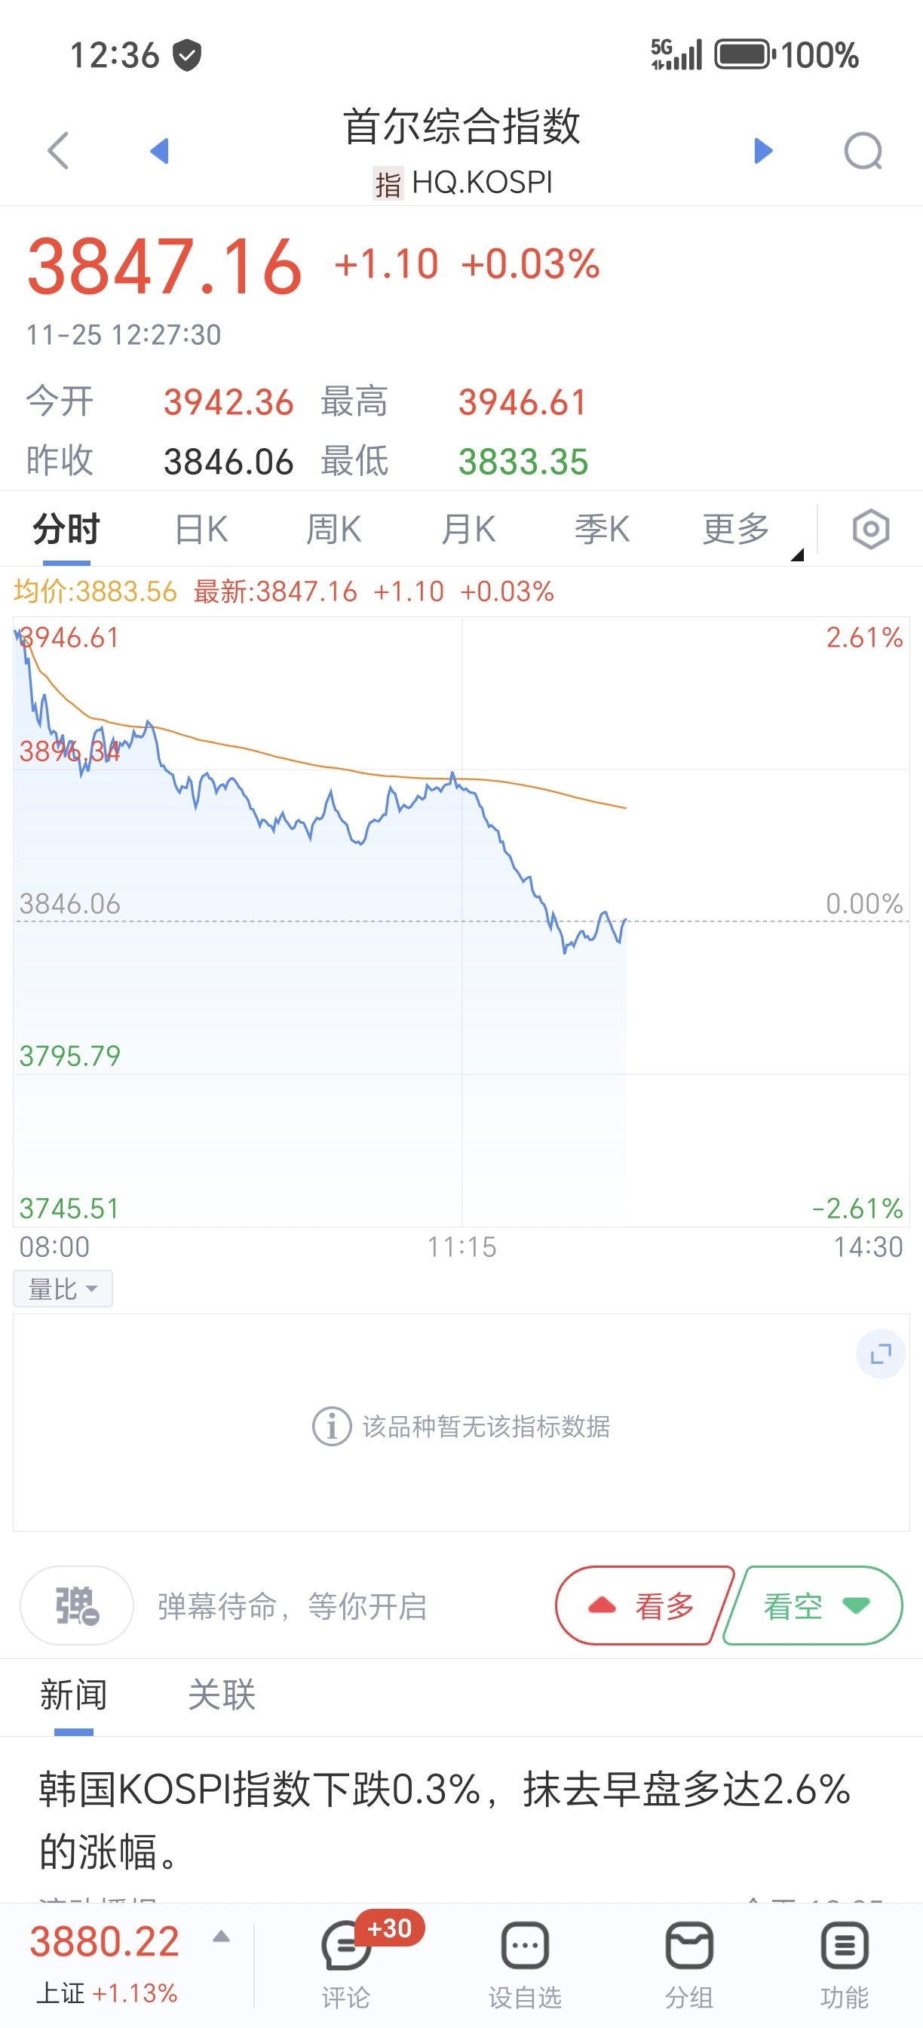The width and height of the screenshot is (923, 2028).
Task: Expand the 更多 chart period options
Action: [x=736, y=529]
